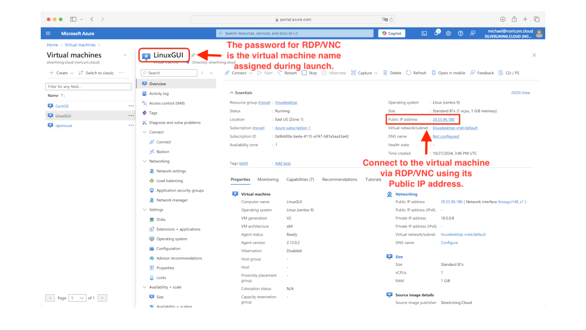Screen dimensions: 586x330
Task: Click the Azure global search box
Action: 295,33
